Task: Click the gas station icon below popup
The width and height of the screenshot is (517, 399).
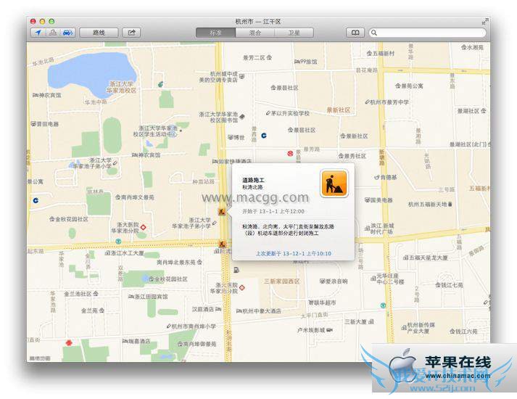Action: (236, 270)
